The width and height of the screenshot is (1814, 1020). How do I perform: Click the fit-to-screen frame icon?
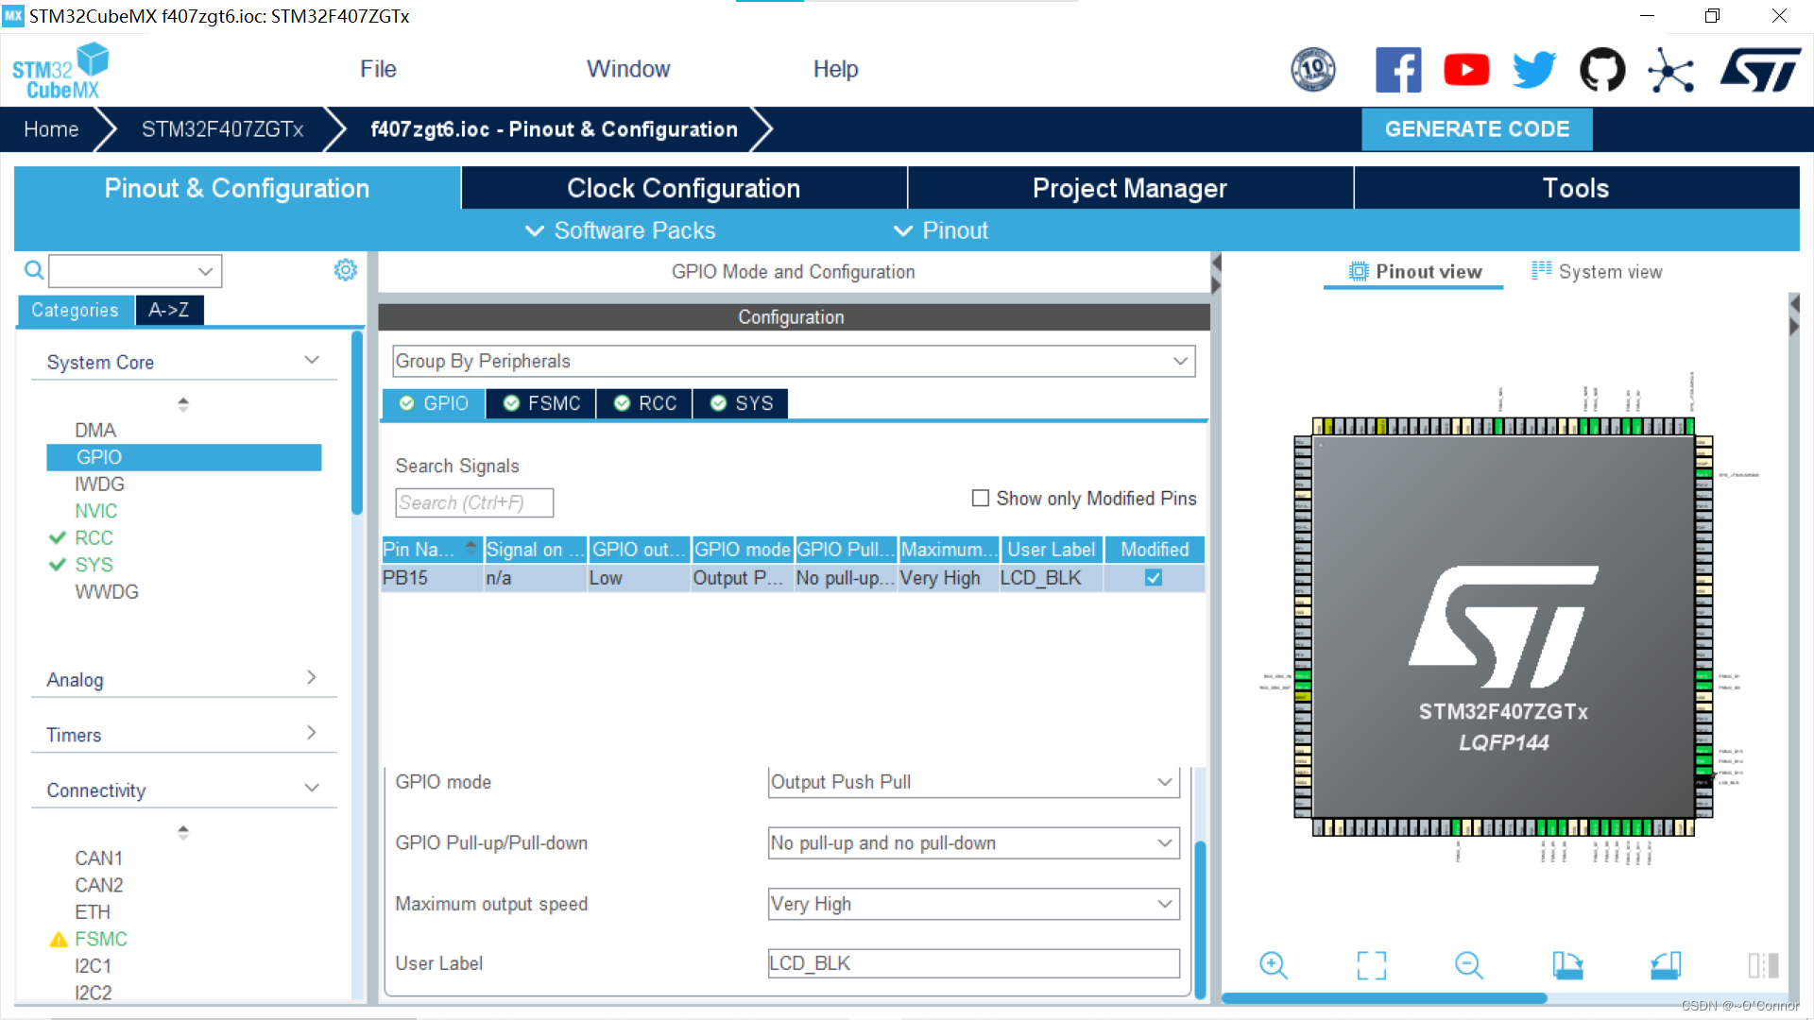1371,965
